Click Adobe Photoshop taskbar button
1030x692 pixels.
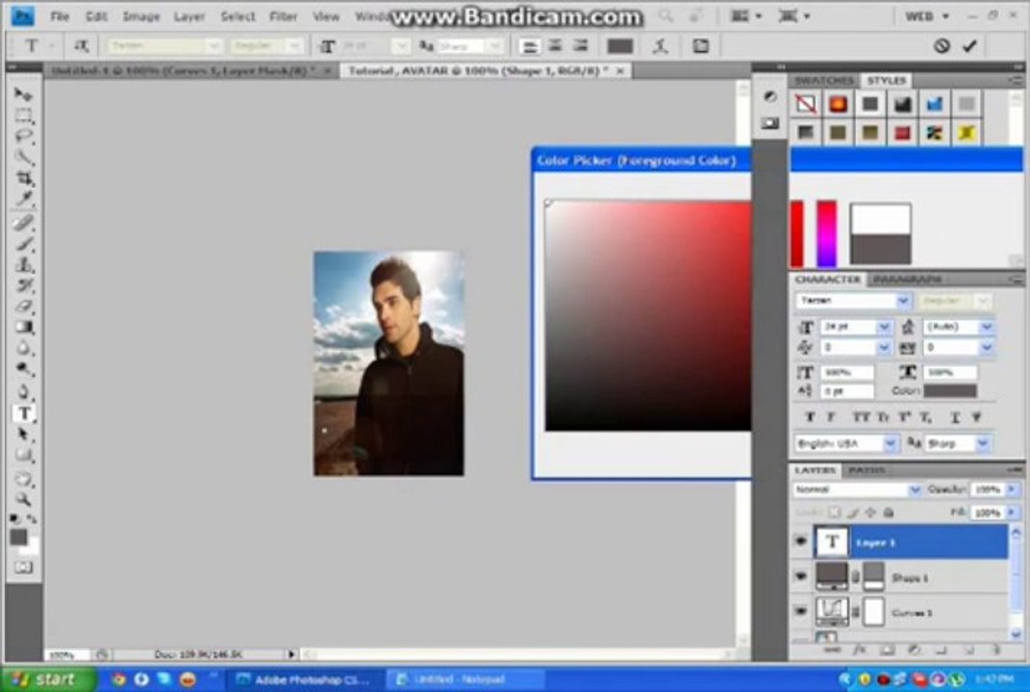[306, 679]
